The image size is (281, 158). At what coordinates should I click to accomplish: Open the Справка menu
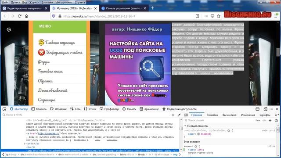tap(80, 3)
